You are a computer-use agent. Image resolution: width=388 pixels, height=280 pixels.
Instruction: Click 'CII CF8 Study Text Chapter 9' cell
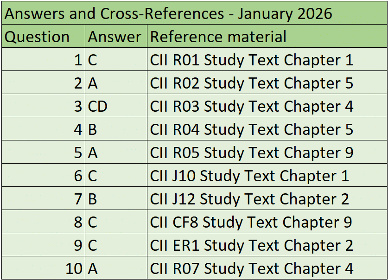point(267,222)
